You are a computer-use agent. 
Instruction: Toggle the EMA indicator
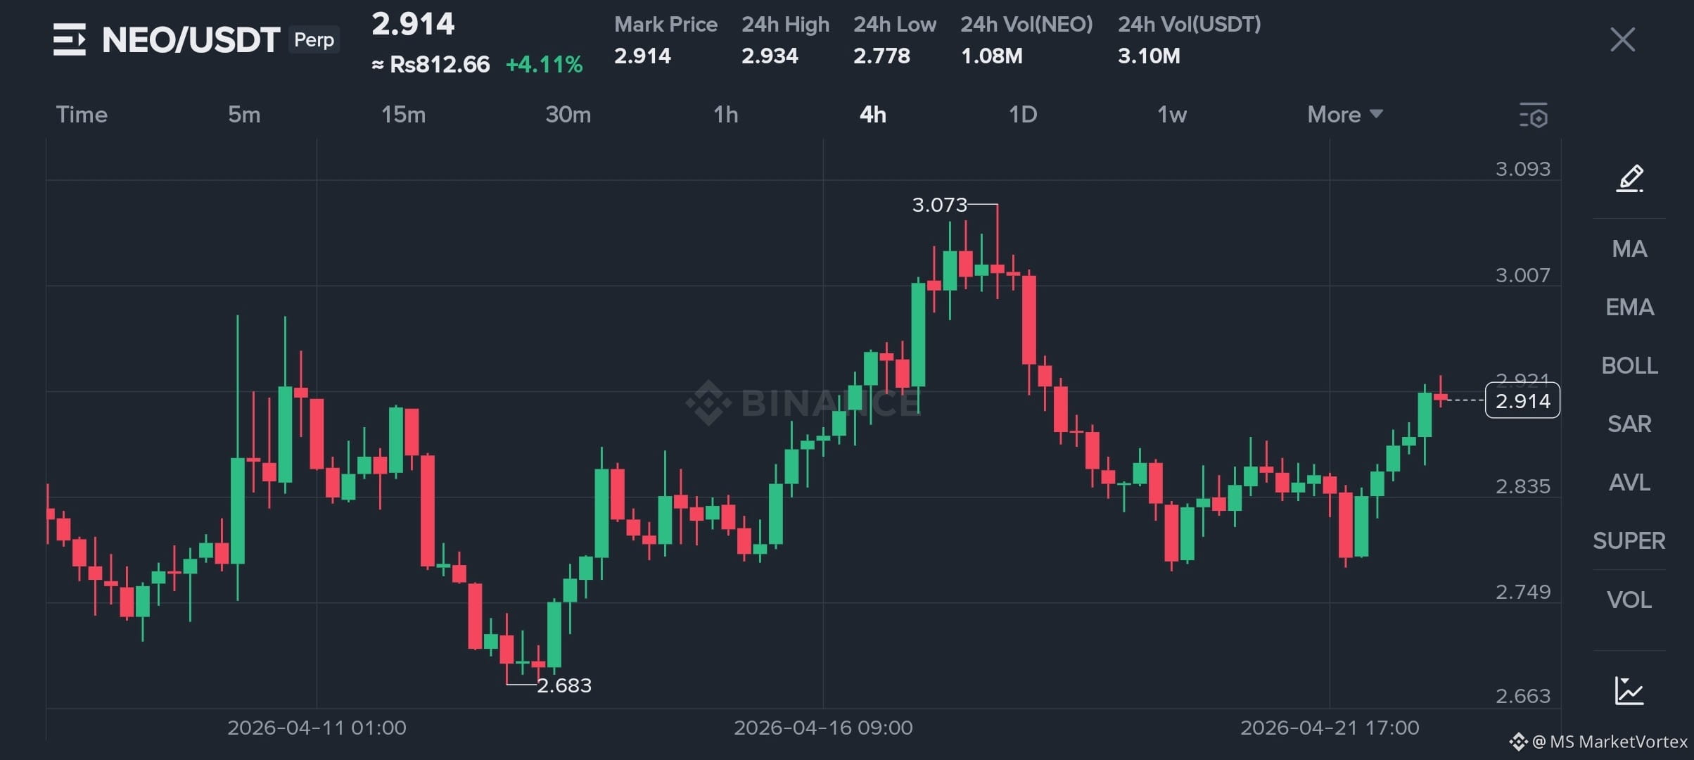click(1629, 307)
